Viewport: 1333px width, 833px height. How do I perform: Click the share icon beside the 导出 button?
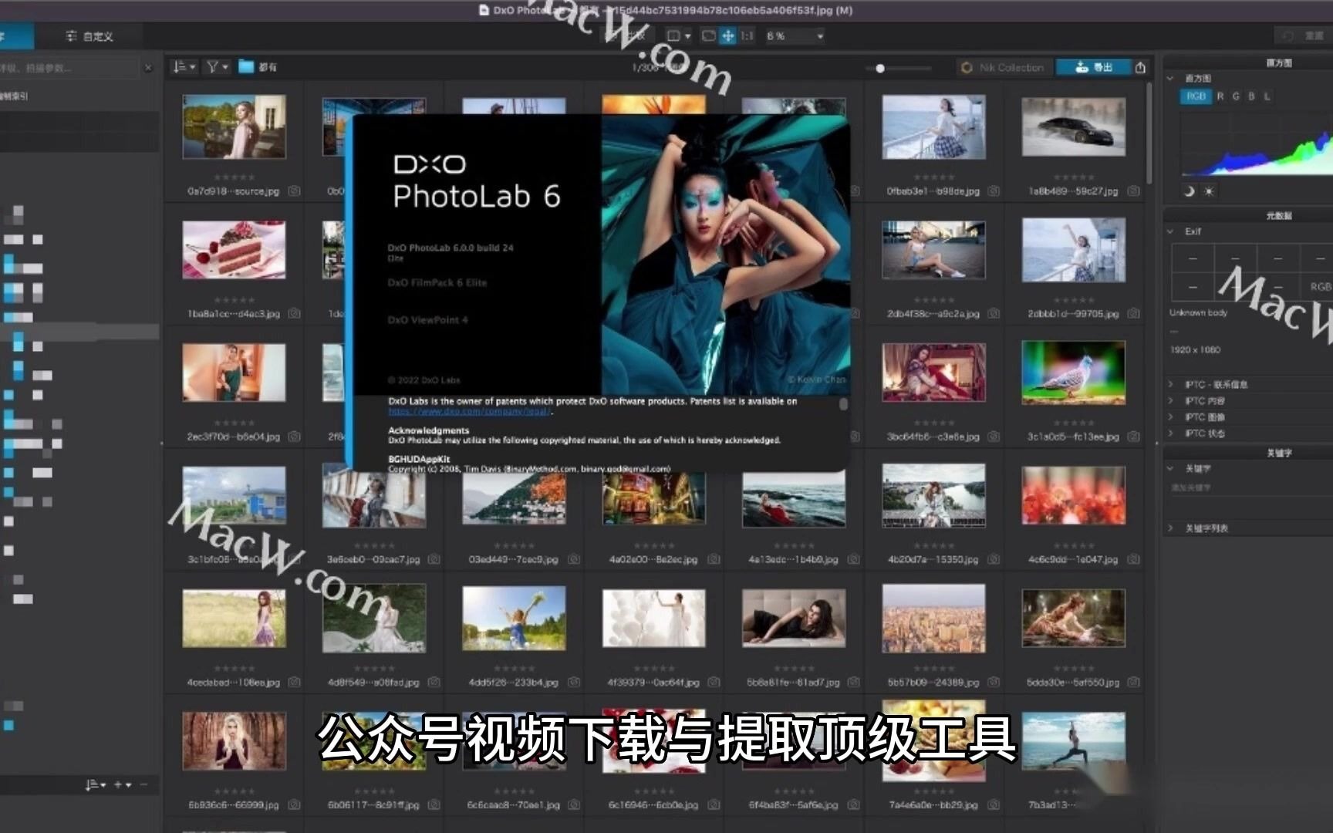1141,67
